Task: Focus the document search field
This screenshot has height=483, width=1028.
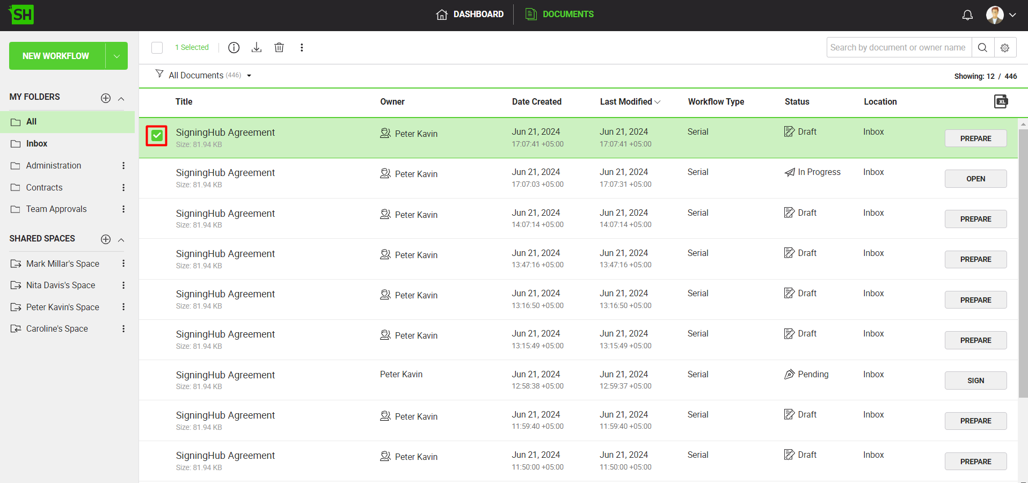Action: [898, 48]
